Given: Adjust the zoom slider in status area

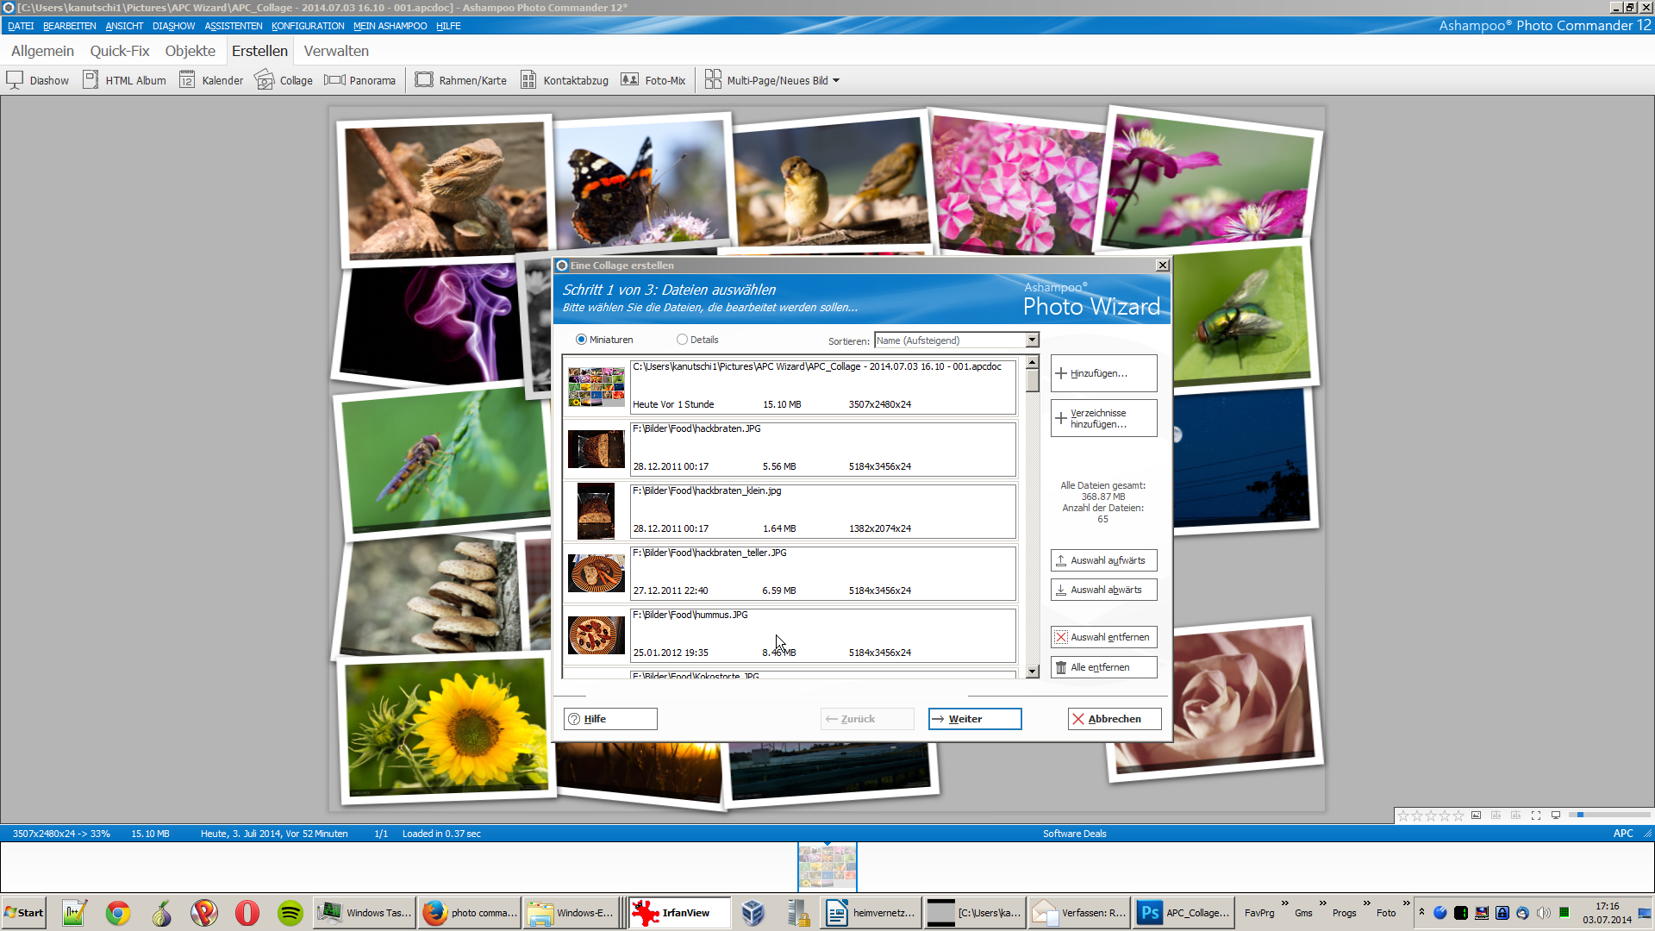Looking at the screenshot, I should [1609, 815].
